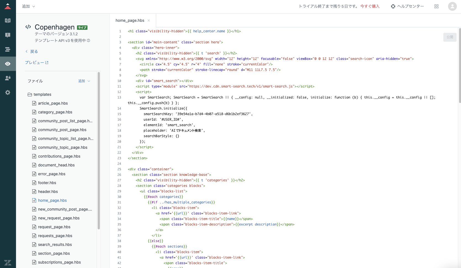
Task: Open the プレビュー preview link
Action: (37, 63)
